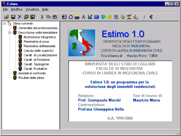The height and width of the screenshot is (136, 181).
Task: Open Planimetria di zona tree item
Action: click(x=36, y=42)
